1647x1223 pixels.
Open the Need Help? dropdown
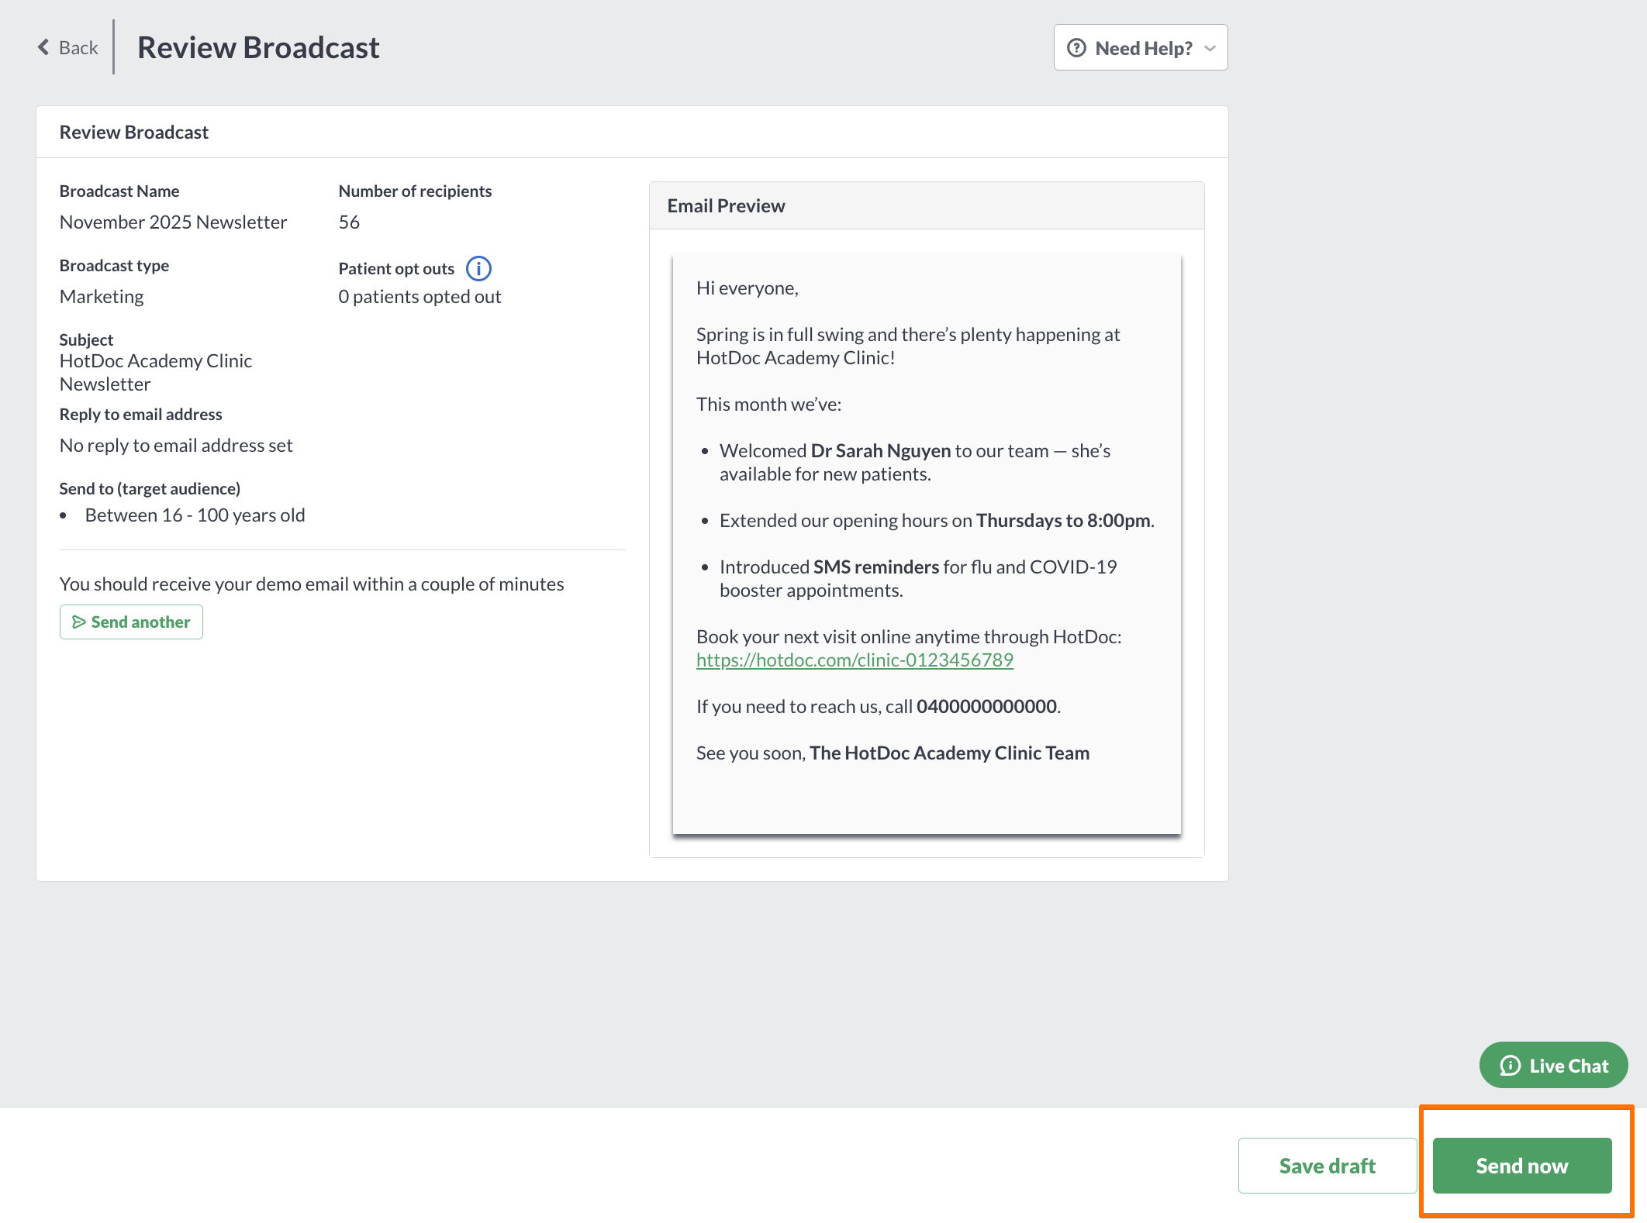click(x=1141, y=48)
